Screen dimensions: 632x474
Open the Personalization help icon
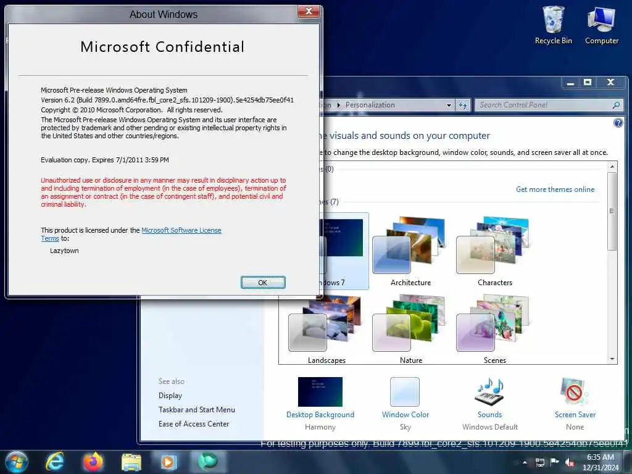618,123
